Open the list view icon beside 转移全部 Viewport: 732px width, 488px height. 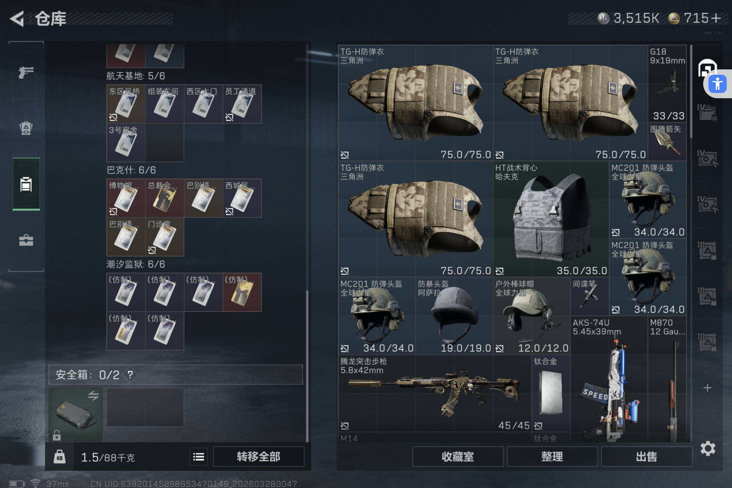point(199,456)
